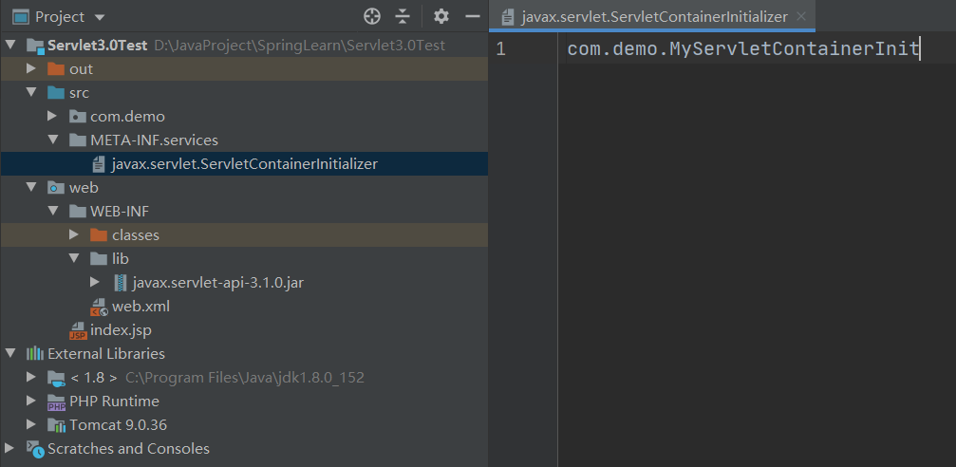Expand the JDK 1.8 library node
The image size is (956, 467).
(31, 378)
